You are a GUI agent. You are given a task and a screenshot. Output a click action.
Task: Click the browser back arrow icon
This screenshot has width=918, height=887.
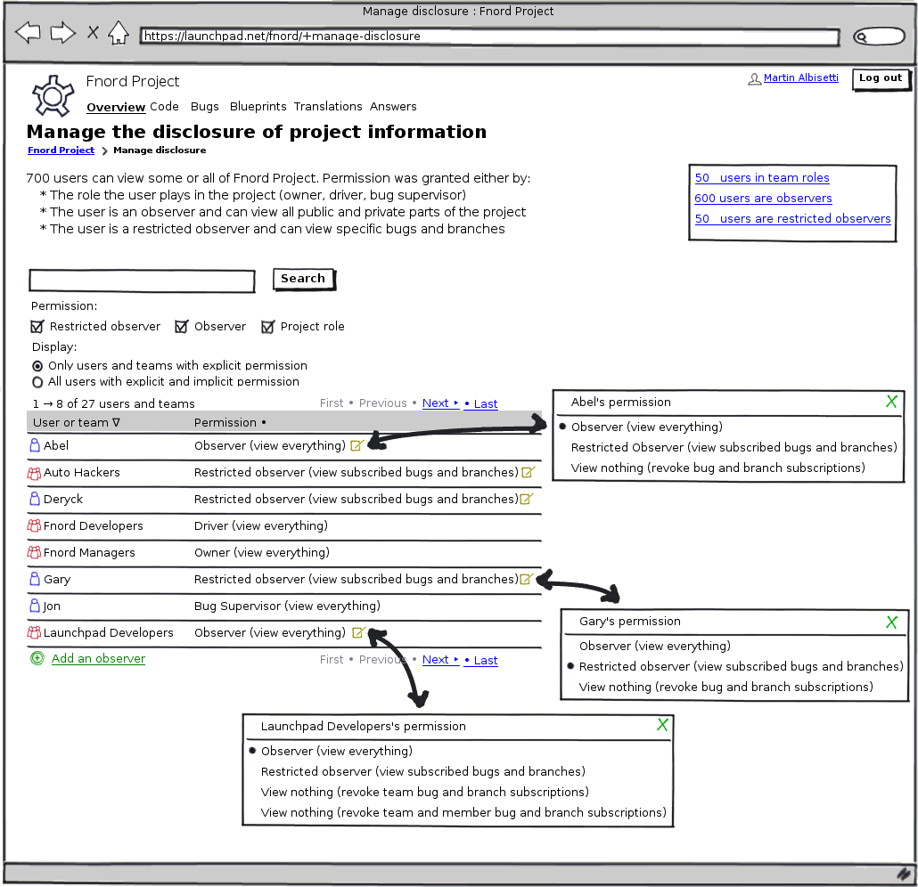coord(28,34)
